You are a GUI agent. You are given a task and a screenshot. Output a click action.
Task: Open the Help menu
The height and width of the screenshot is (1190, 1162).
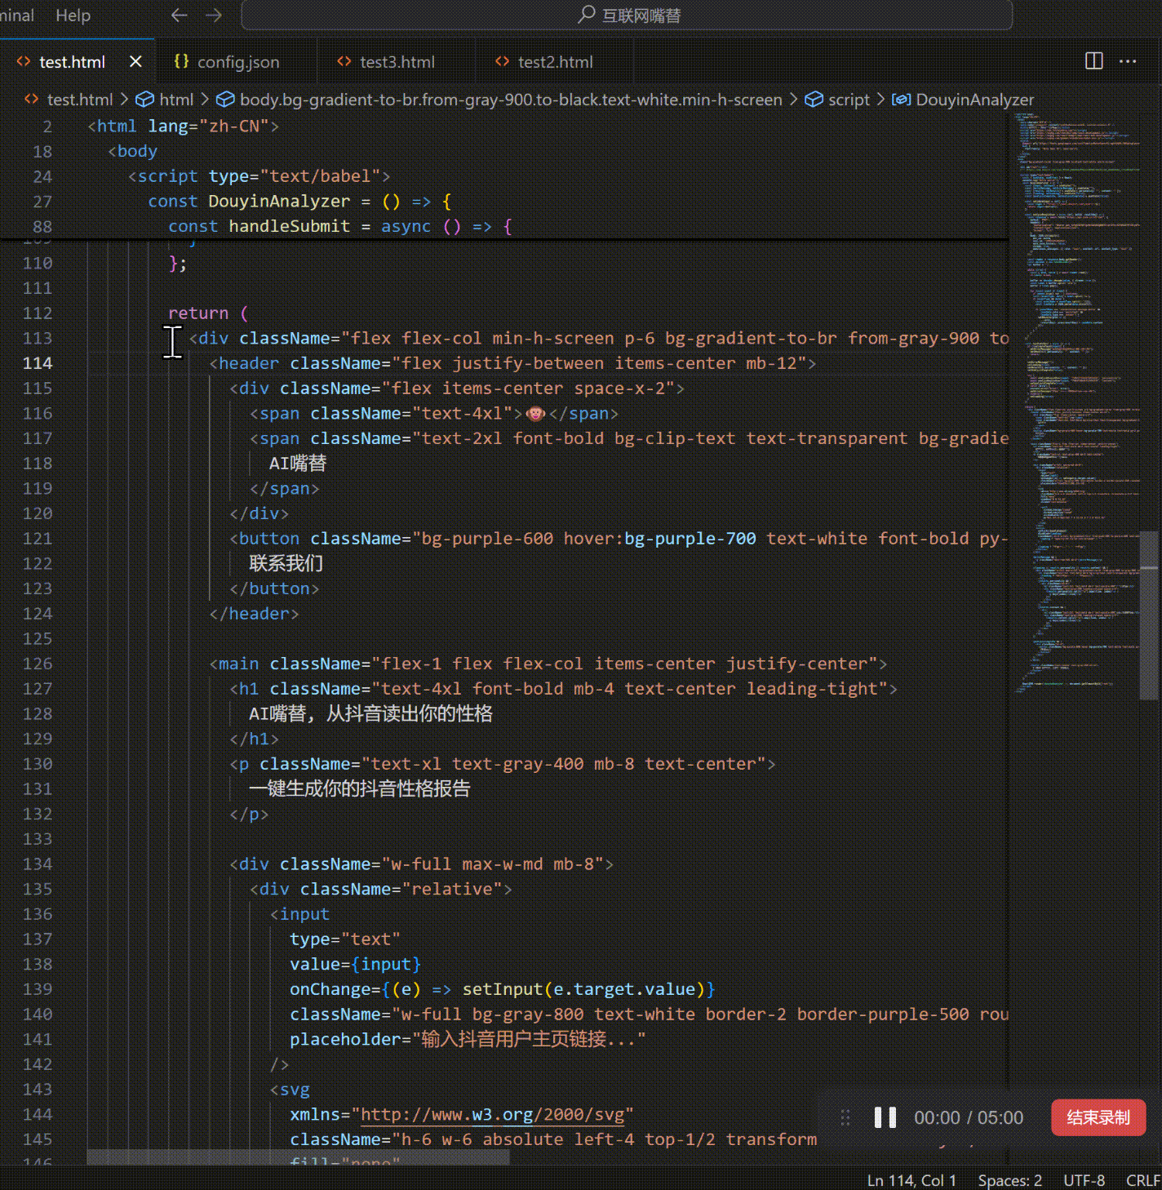[73, 16]
